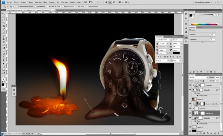The image size is (223, 136).
Task: Hide the Calque 21 layer
Action: pyautogui.click(x=190, y=131)
